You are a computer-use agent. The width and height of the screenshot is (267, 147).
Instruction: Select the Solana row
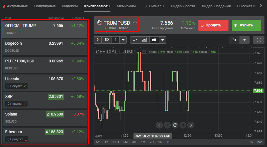point(45,118)
